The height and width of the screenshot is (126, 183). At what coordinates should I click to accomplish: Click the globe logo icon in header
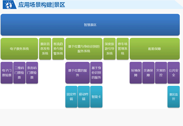[x=9, y=4]
